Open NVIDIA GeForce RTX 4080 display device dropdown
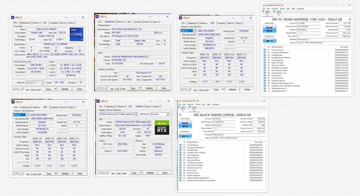The width and height of the screenshot is (360, 196). coord(136,114)
